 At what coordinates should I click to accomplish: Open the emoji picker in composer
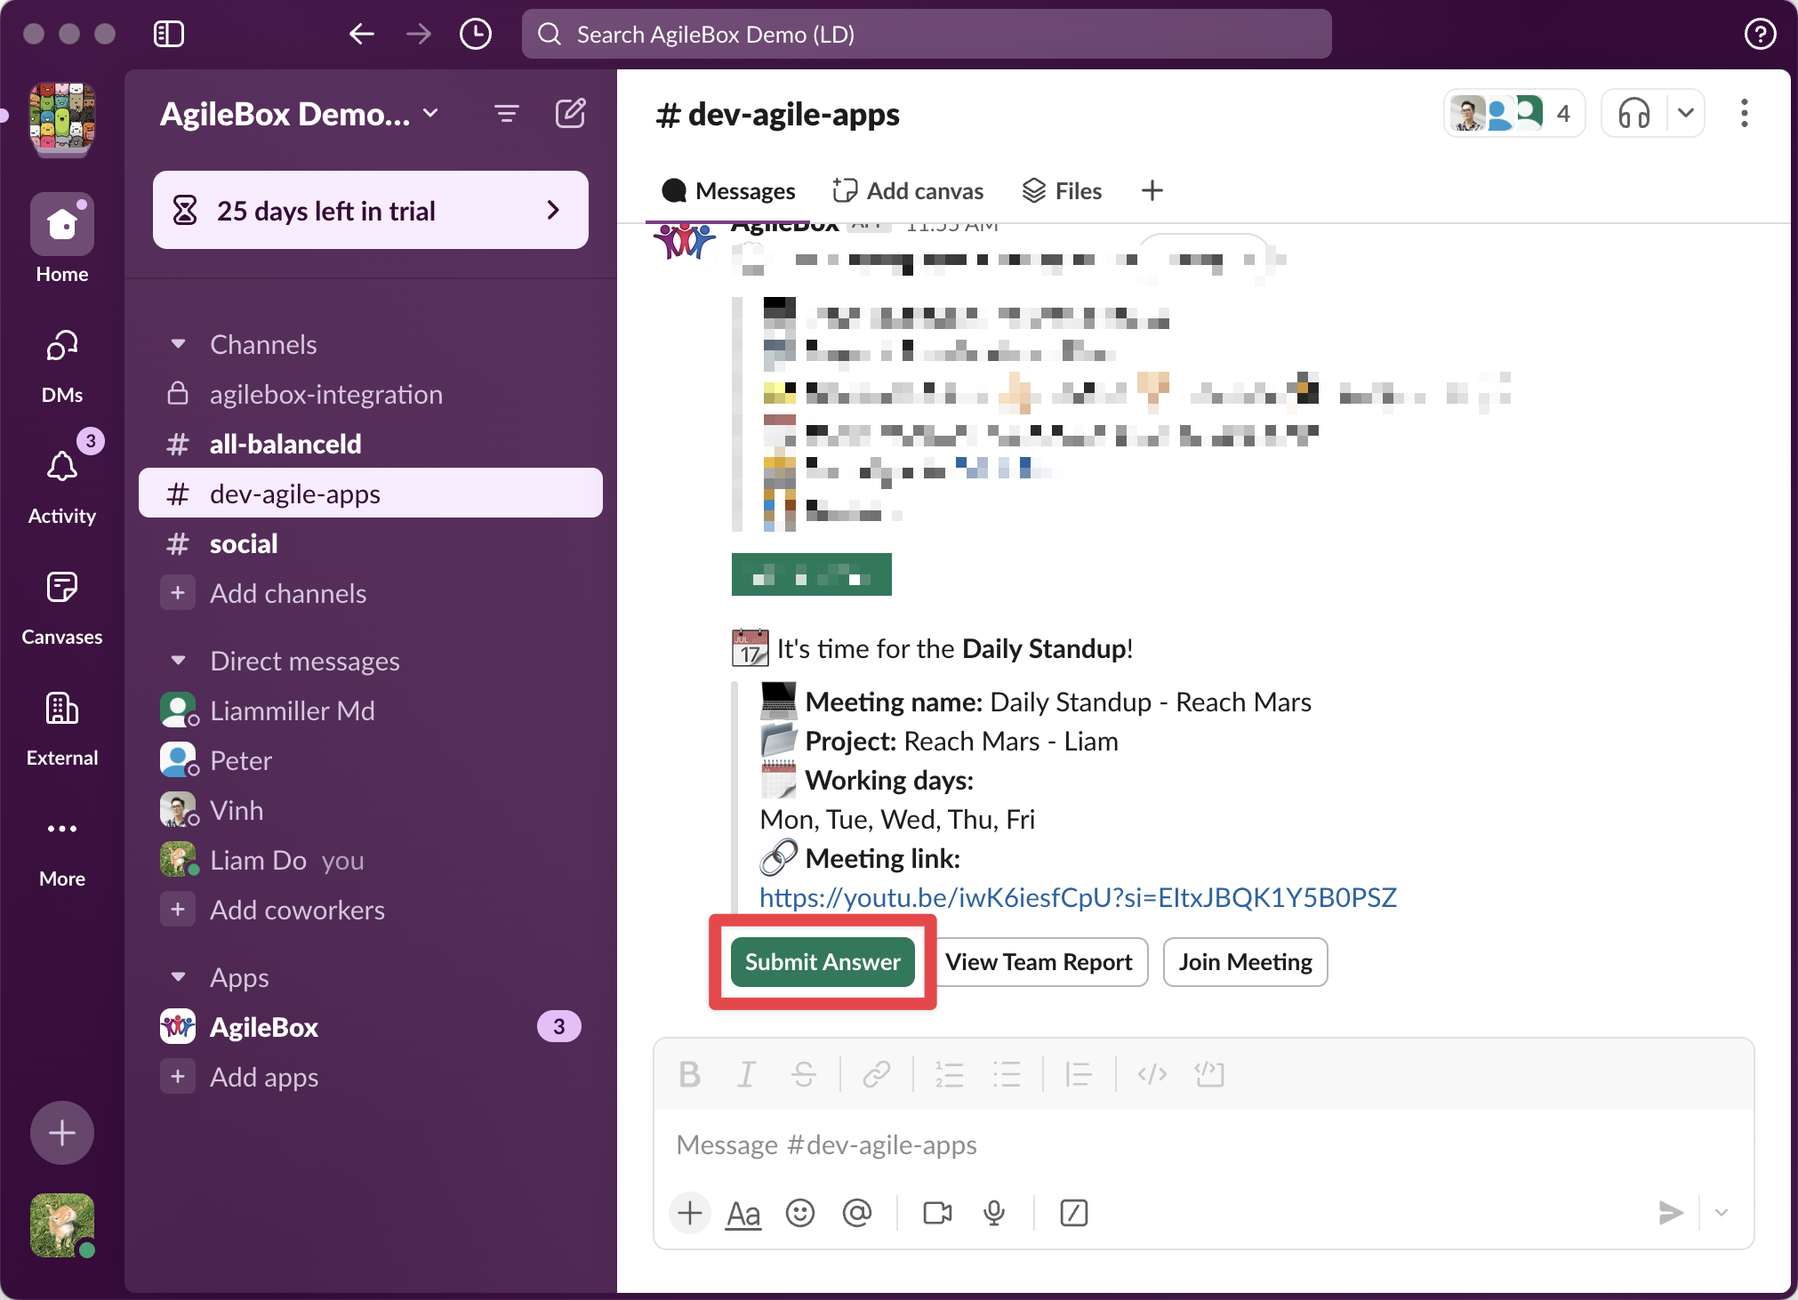click(x=799, y=1213)
